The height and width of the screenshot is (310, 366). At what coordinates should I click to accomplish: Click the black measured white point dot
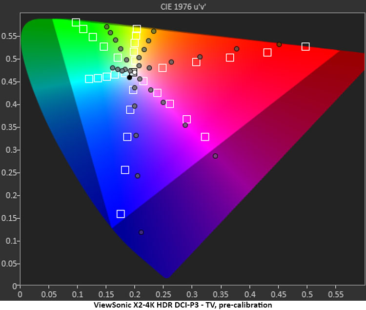[x=129, y=78]
